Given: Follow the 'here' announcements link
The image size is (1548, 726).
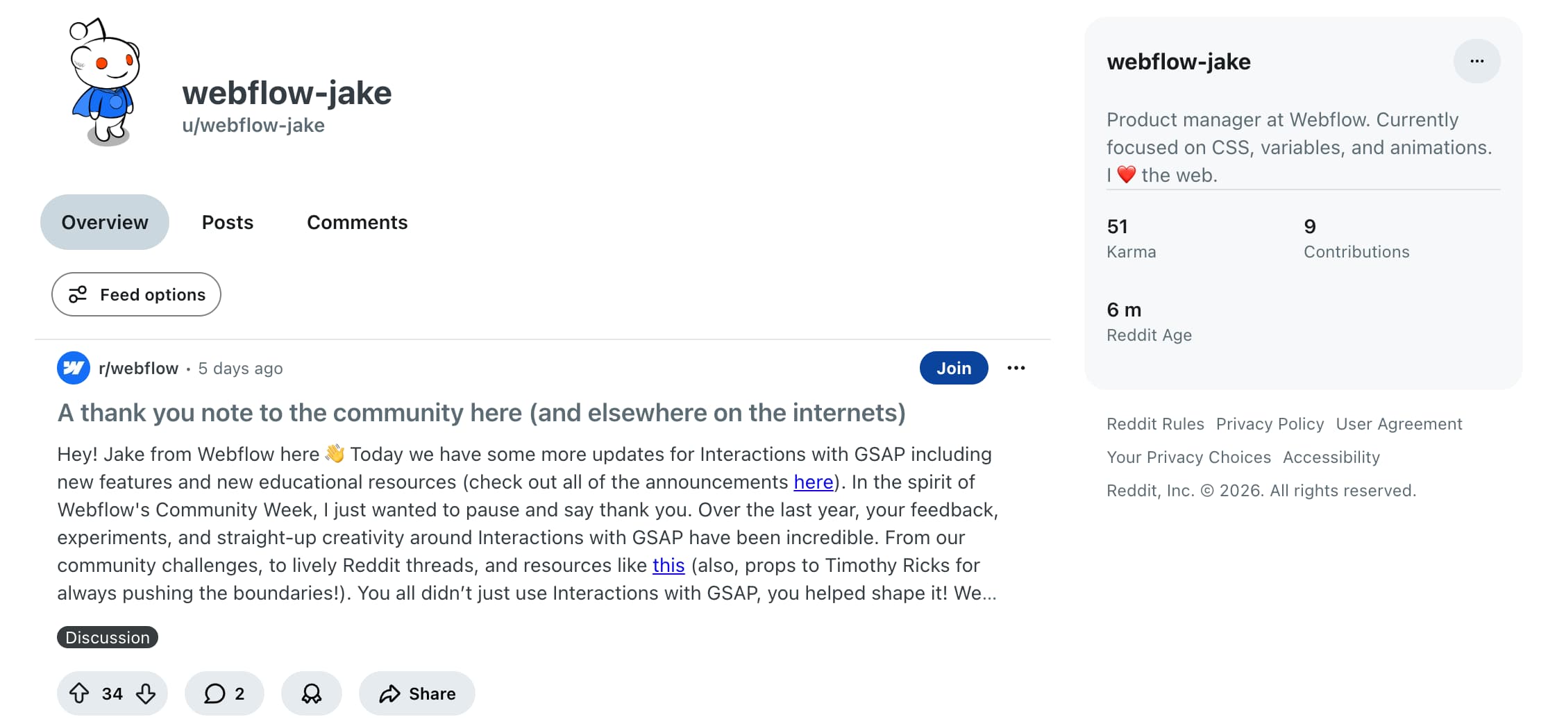Looking at the screenshot, I should coord(813,482).
